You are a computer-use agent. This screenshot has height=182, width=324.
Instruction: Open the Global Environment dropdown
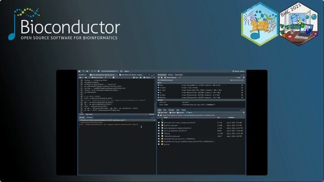click(167, 80)
